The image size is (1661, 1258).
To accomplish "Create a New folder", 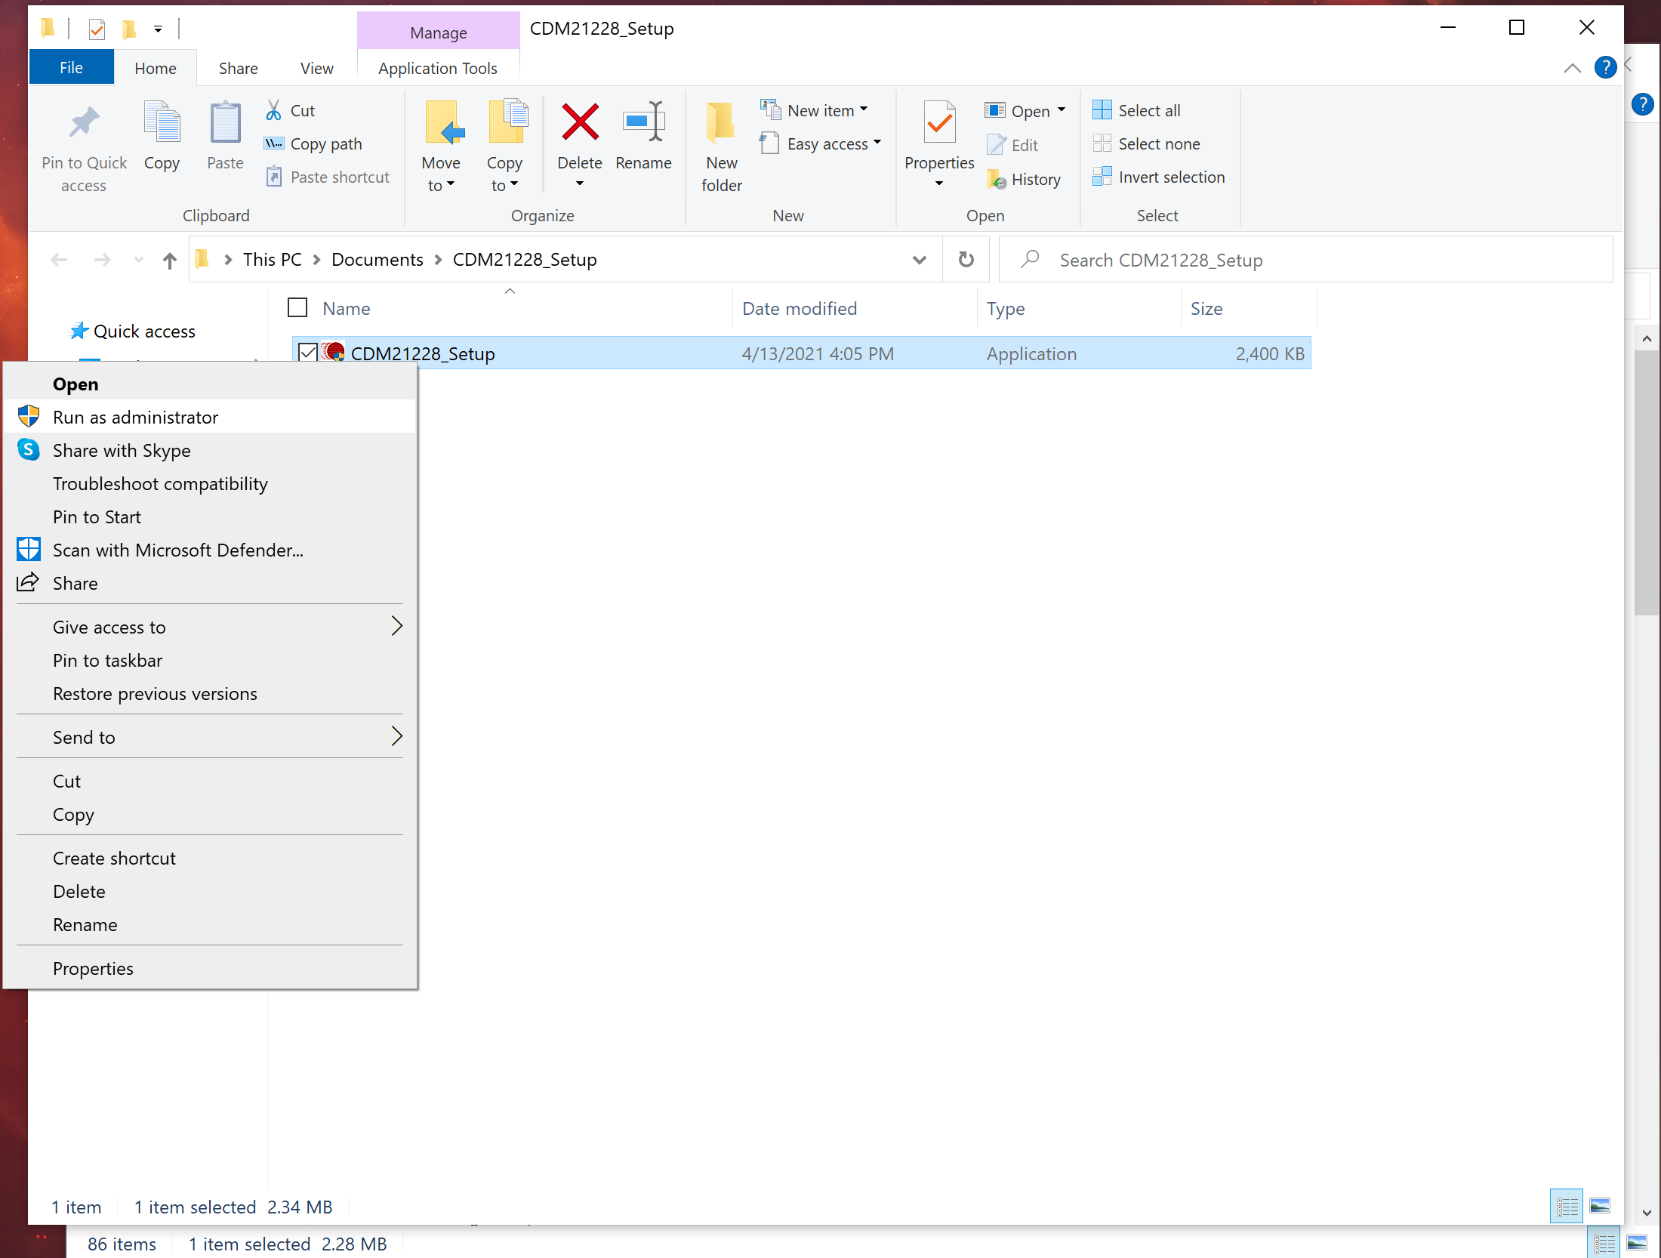I will click(x=720, y=146).
